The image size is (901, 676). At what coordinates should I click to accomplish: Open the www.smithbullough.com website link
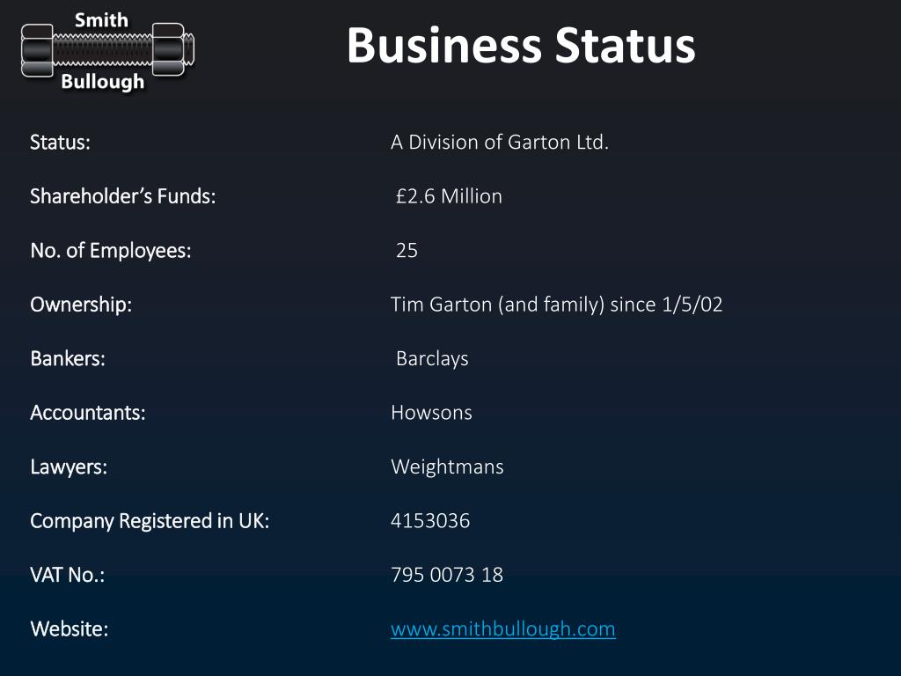[x=502, y=628]
